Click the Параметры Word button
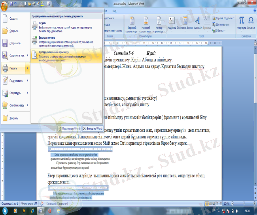Viewport: 257px width, 215px height. tap(68, 129)
